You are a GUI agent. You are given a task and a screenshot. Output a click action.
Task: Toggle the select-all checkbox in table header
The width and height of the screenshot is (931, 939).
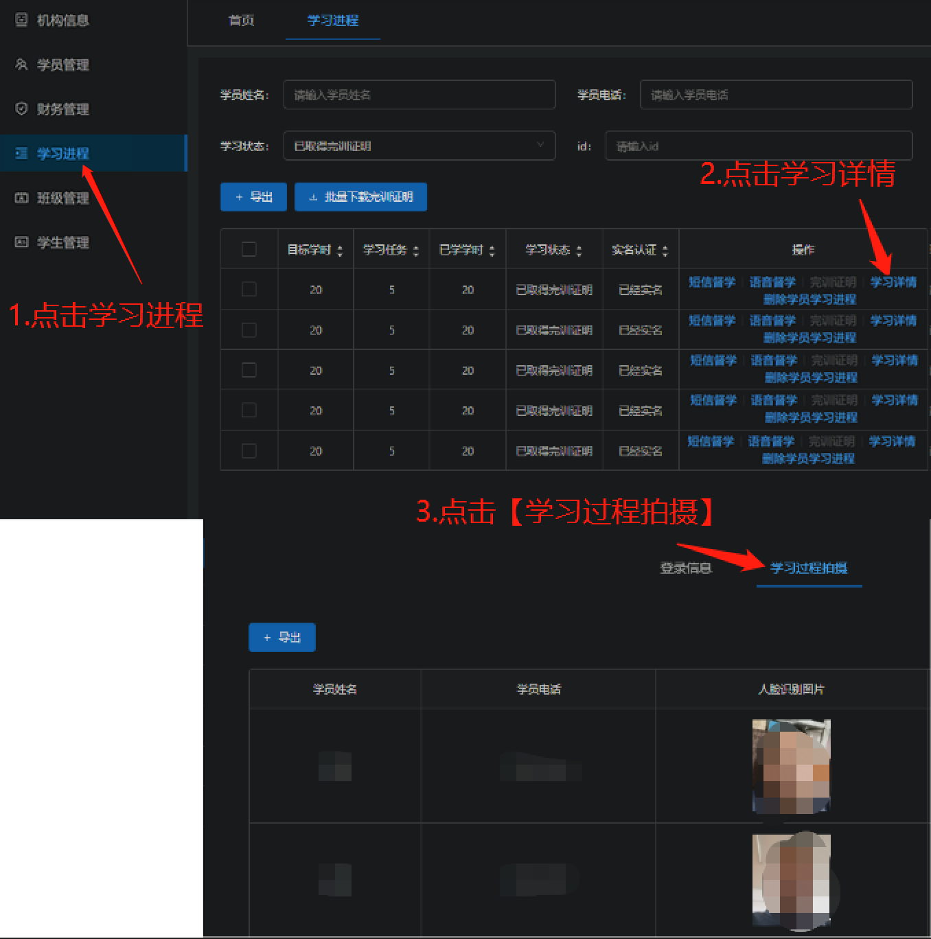pyautogui.click(x=249, y=249)
